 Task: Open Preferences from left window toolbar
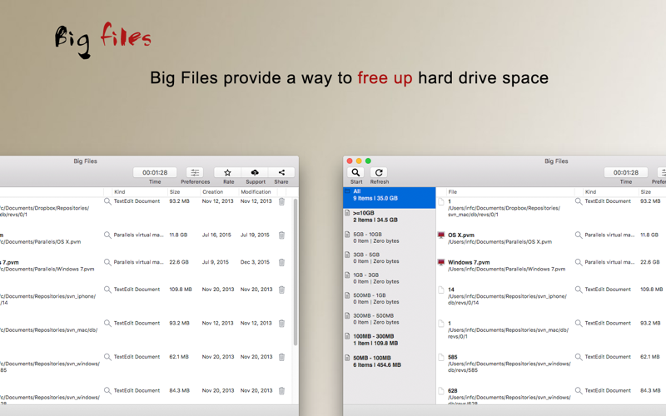pos(195,172)
